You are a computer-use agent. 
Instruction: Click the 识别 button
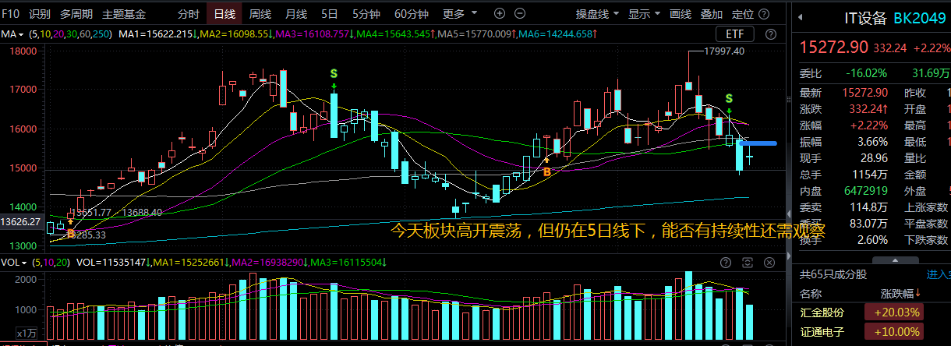(x=39, y=13)
